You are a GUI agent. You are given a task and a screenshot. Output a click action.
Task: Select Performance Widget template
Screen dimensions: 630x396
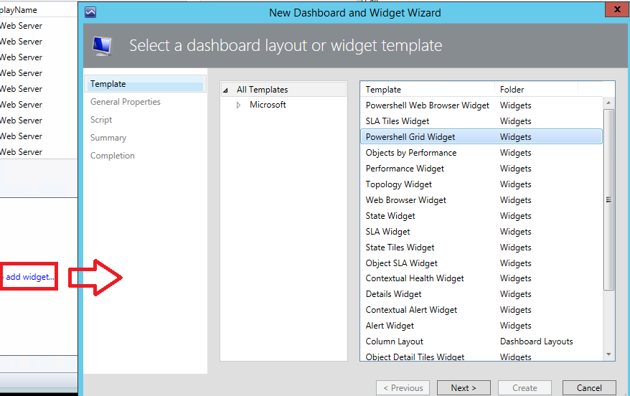pyautogui.click(x=481, y=169)
